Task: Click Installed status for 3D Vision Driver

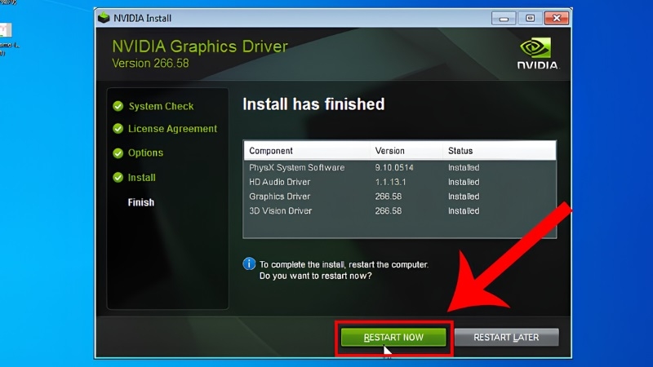Action: (464, 211)
